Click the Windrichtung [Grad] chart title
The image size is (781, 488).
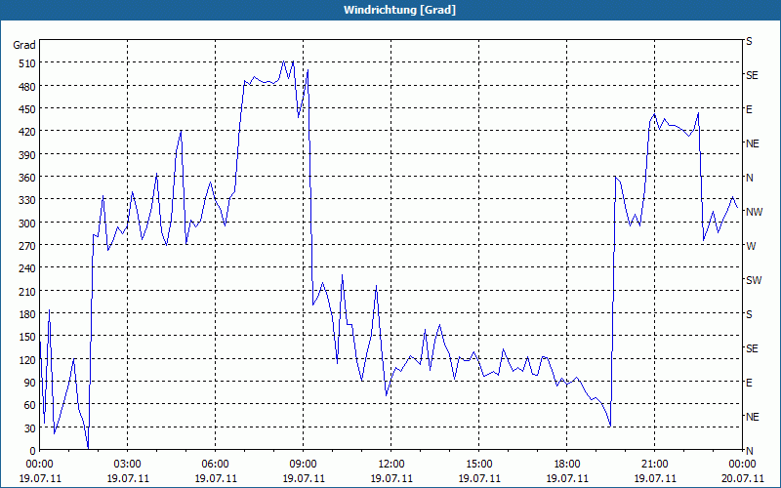[399, 10]
